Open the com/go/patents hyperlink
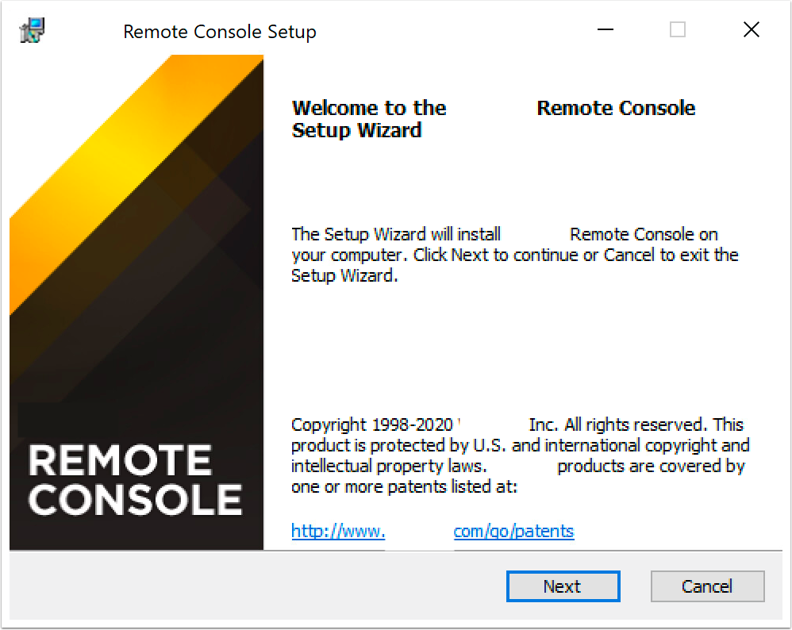This screenshot has height=630, width=792. click(x=513, y=531)
